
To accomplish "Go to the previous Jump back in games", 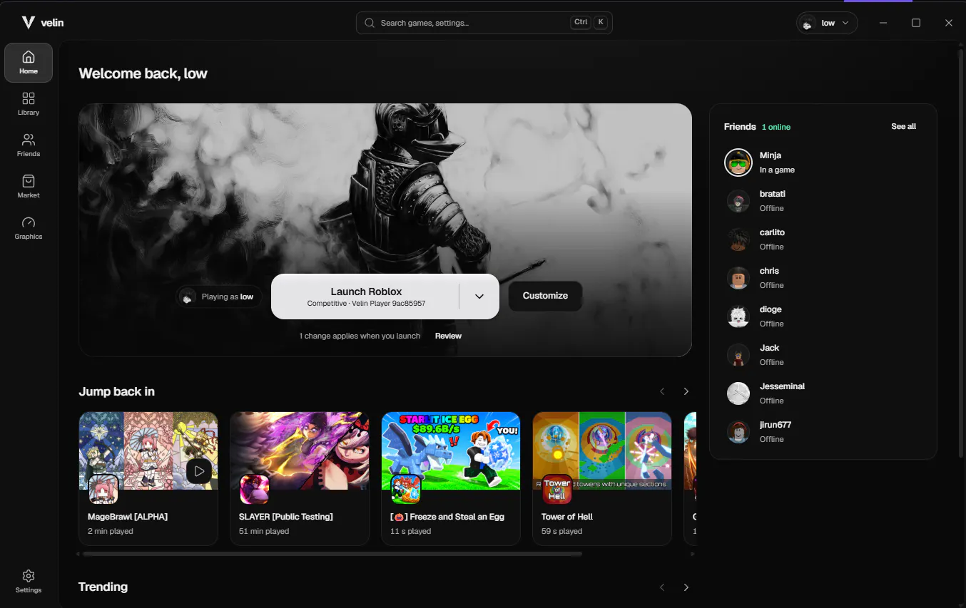I will [x=662, y=391].
